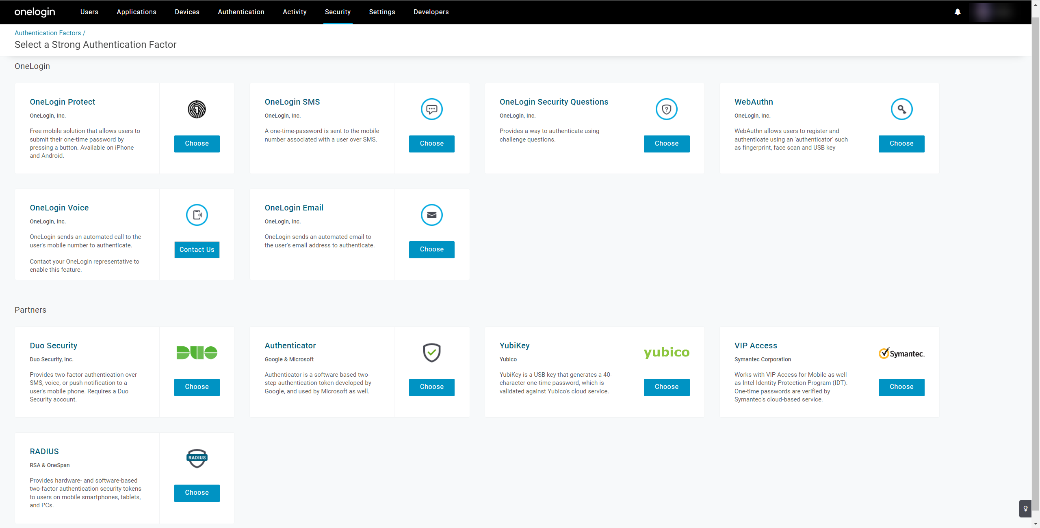The height and width of the screenshot is (528, 1040).
Task: Choose Duo Security factor
Action: tap(197, 387)
